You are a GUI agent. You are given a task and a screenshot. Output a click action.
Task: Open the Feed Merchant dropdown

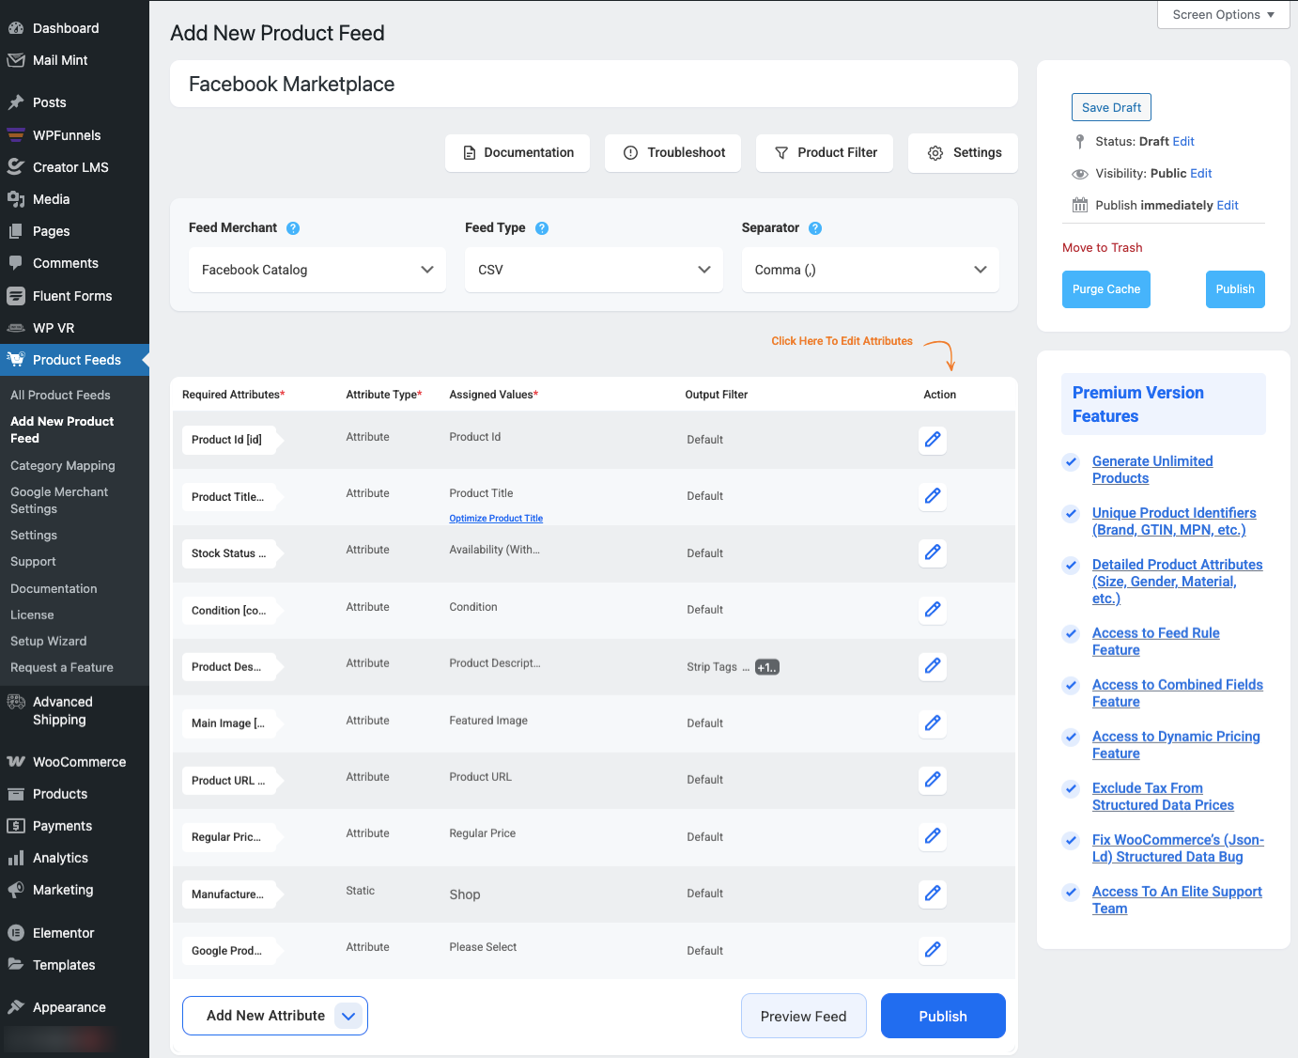[317, 270]
